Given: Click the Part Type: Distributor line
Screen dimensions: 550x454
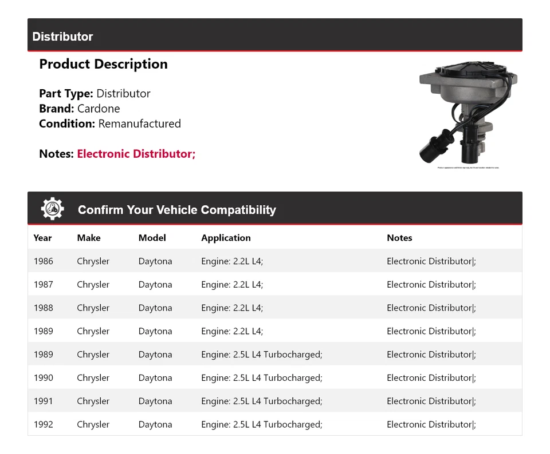Looking at the screenshot, I should click(95, 93).
